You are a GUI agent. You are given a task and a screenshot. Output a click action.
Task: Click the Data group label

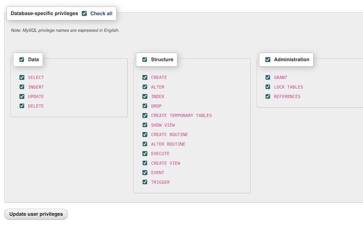34,59
